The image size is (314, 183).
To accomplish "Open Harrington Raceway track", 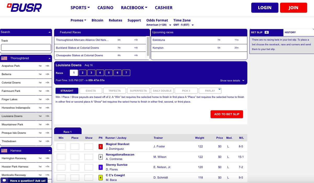I will tap(26, 158).
